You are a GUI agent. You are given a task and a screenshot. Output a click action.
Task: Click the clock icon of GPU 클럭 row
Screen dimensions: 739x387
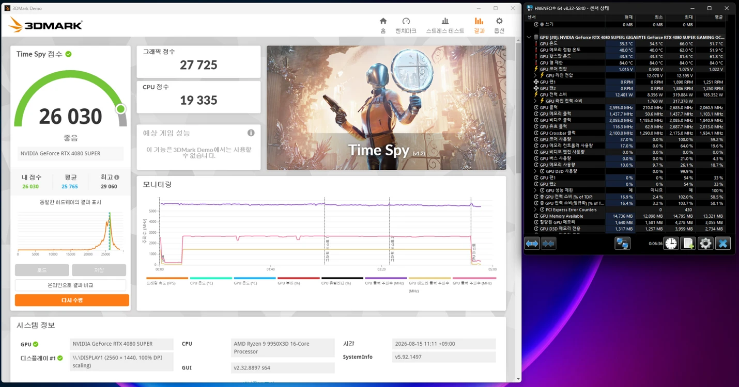536,107
